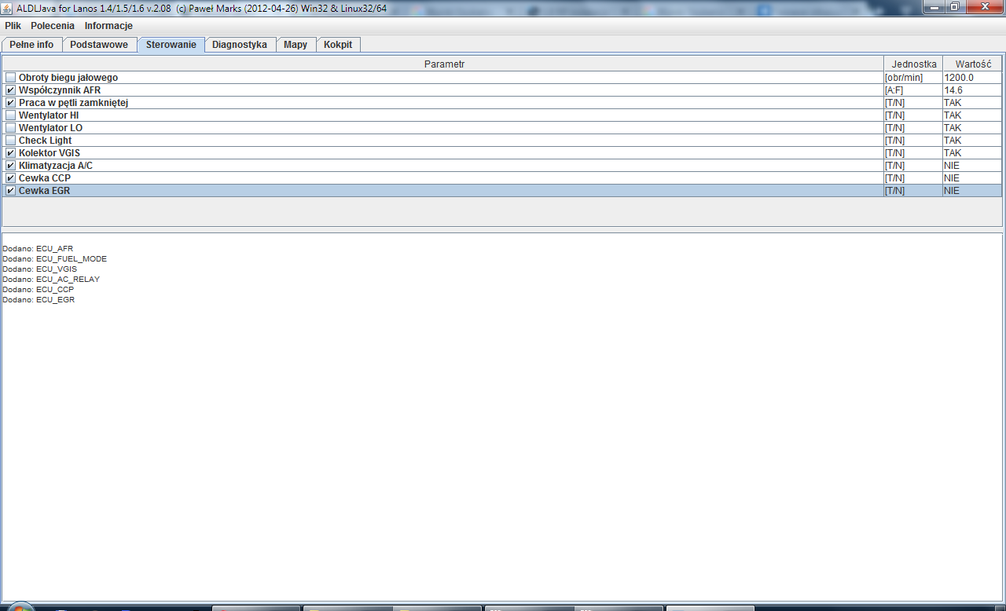Open the Informacje menu
This screenshot has width=1006, height=611.
click(x=108, y=26)
